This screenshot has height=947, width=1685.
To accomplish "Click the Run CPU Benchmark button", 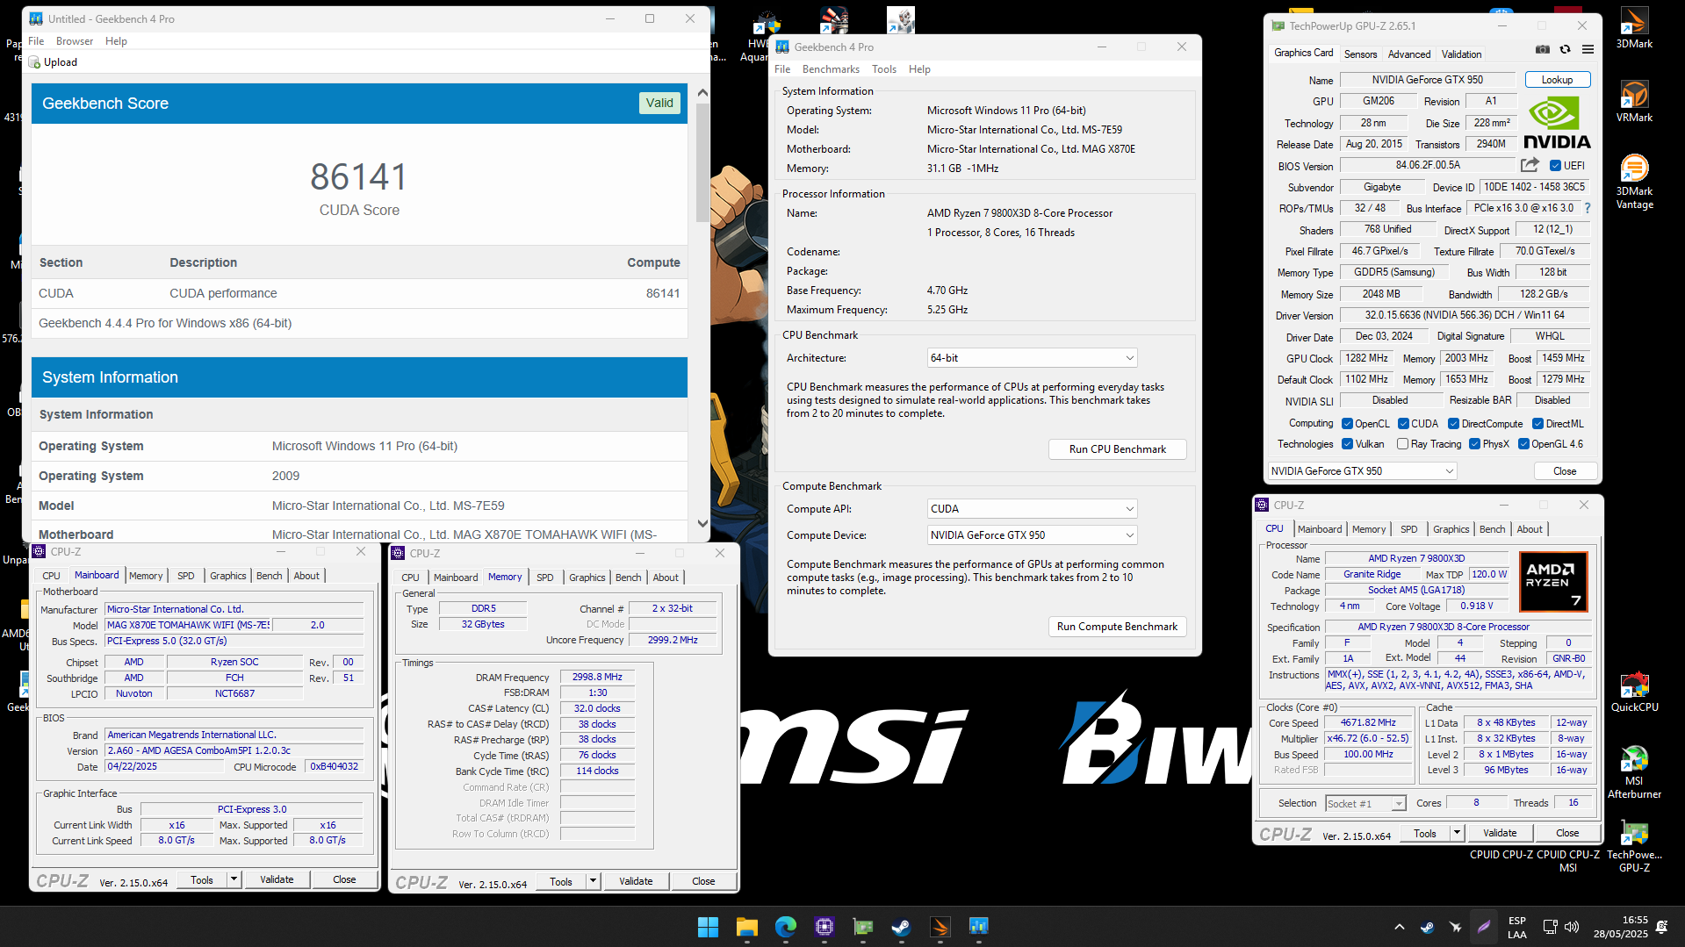I will pos(1117,449).
